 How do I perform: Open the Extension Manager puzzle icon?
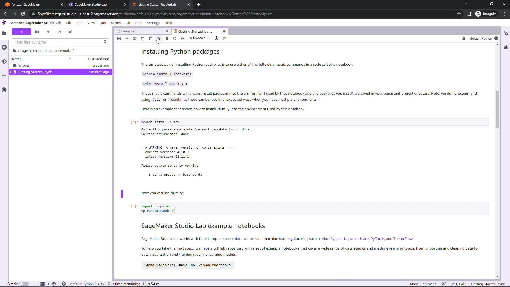pyautogui.click(x=4, y=90)
